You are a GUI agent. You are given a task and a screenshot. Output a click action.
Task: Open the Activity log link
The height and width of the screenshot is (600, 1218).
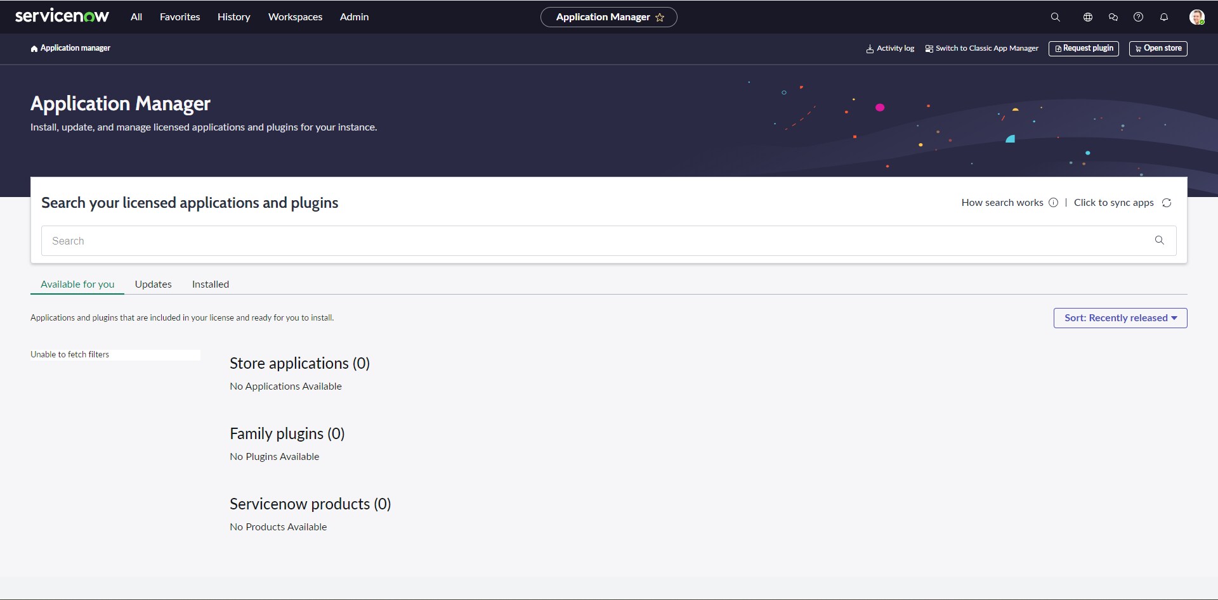pos(890,48)
